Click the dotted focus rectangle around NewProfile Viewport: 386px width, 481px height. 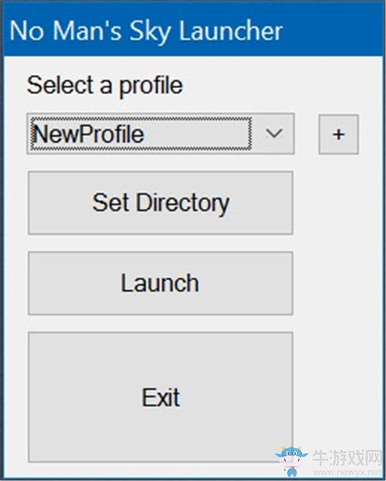141,134
